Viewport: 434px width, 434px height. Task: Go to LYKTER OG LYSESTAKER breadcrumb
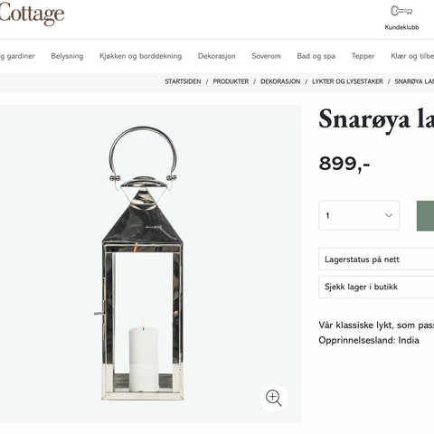pos(347,81)
